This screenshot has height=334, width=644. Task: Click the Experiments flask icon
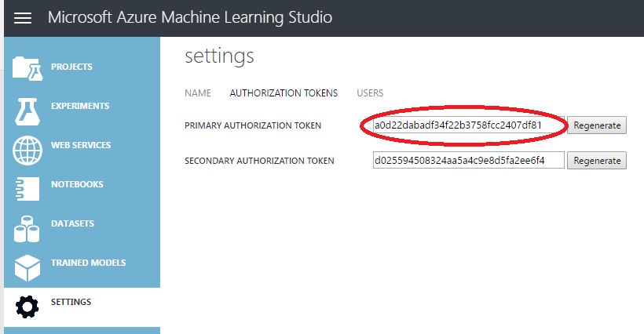point(27,111)
